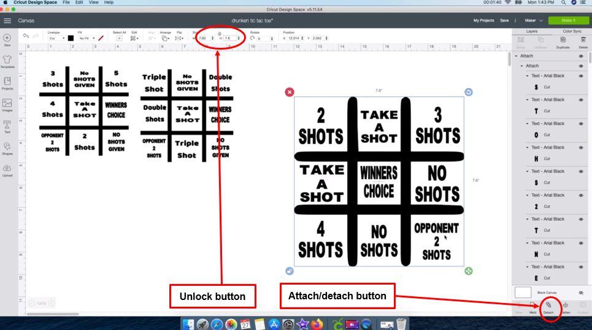
Task: Open the hamburger main menu
Action: (7, 21)
